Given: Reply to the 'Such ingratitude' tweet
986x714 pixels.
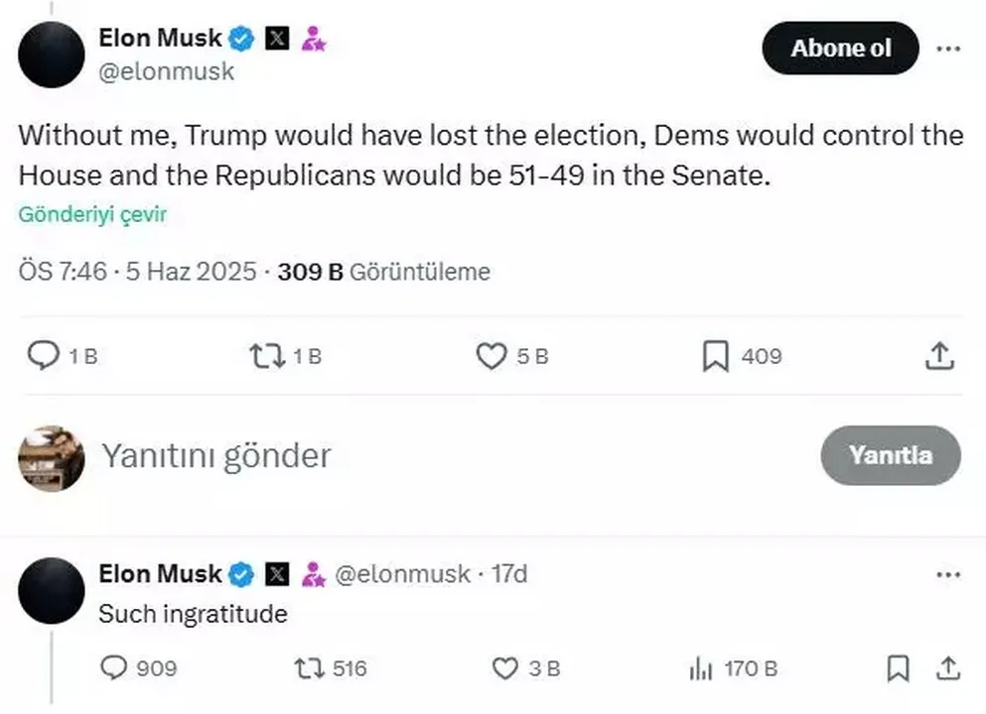Looking at the screenshot, I should [x=115, y=669].
